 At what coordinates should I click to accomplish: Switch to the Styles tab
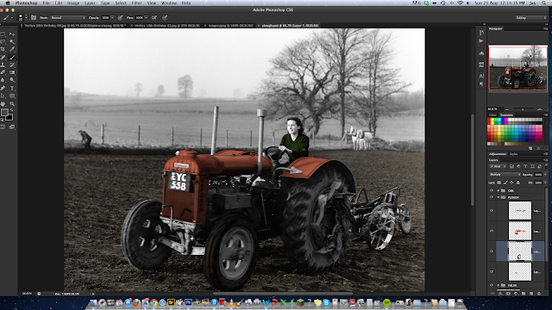(x=514, y=154)
